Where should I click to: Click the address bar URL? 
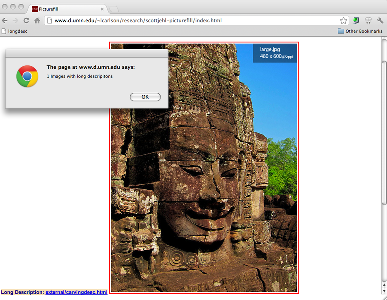pyautogui.click(x=138, y=20)
